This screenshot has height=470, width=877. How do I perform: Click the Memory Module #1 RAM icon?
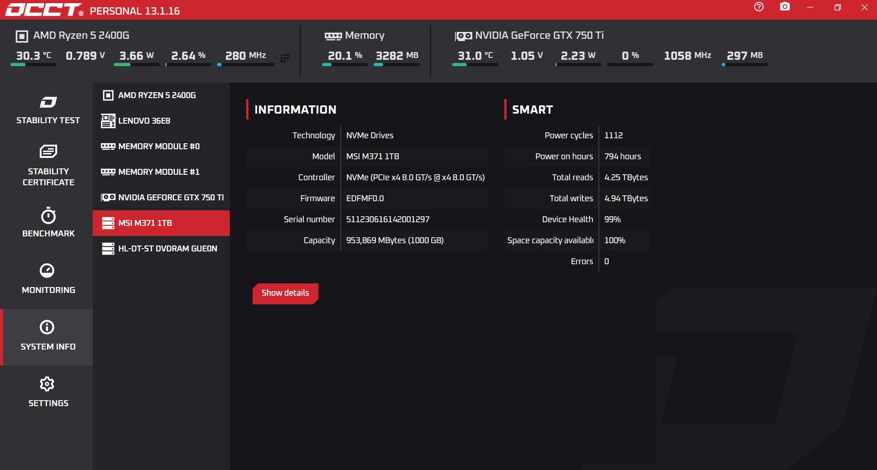coord(108,172)
